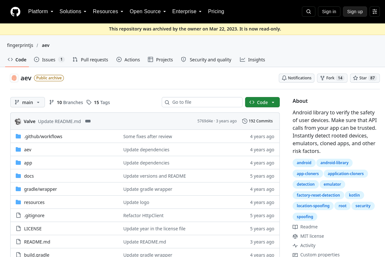Click the file icon for .gitignore
This screenshot has width=385, height=257.
(18, 216)
